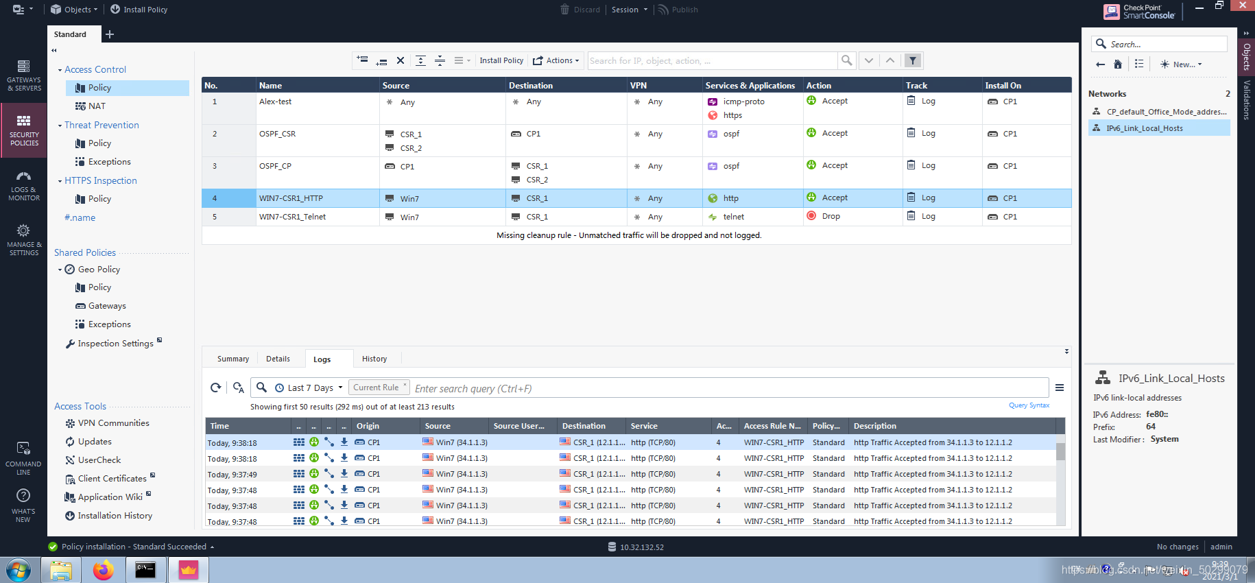This screenshot has width=1255, height=583.
Task: Click the logs search query field
Action: coord(730,388)
